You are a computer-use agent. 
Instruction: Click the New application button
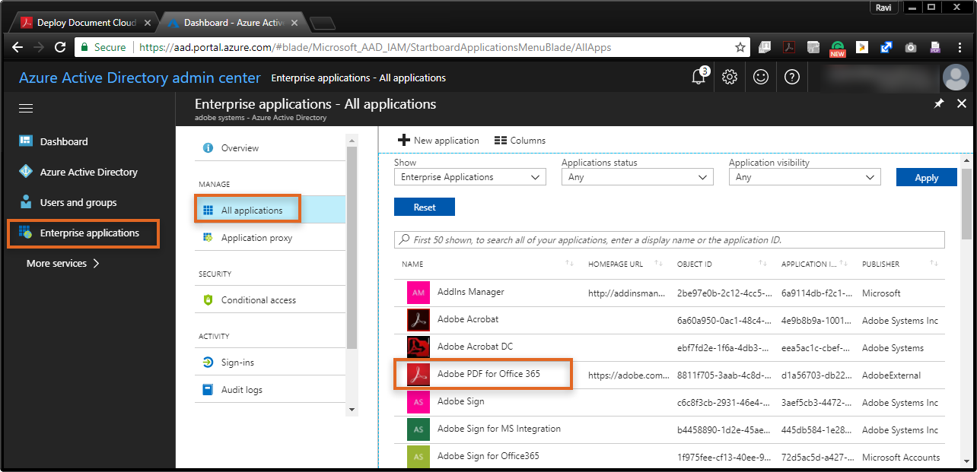coord(439,141)
